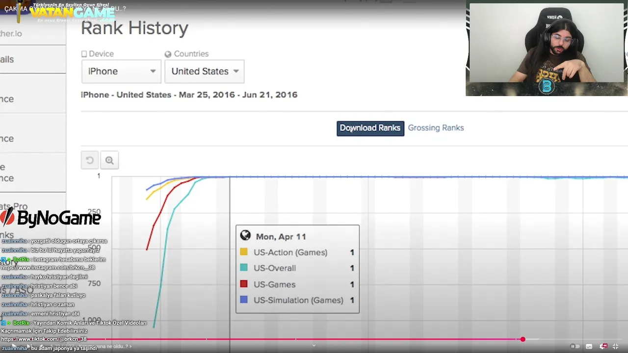Click the globe icon in the chart tooltip
Viewport: 628px width, 353px height.
pos(245,236)
